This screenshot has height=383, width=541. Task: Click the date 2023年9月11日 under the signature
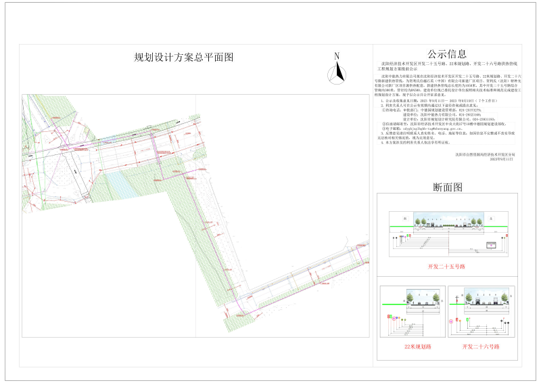click(x=501, y=160)
